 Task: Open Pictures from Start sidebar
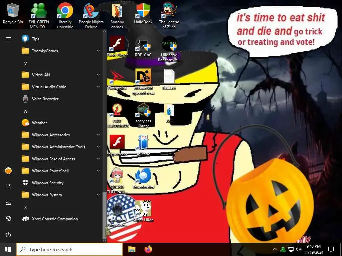pos(8,203)
